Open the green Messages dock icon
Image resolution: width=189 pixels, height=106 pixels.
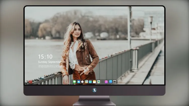click(x=74, y=82)
